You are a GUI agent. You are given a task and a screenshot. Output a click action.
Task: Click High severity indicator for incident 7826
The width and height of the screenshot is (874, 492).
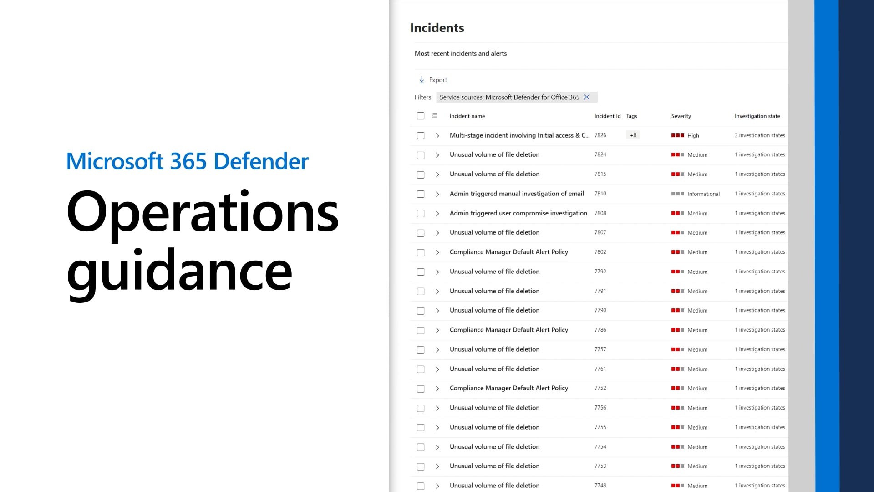[x=677, y=135]
